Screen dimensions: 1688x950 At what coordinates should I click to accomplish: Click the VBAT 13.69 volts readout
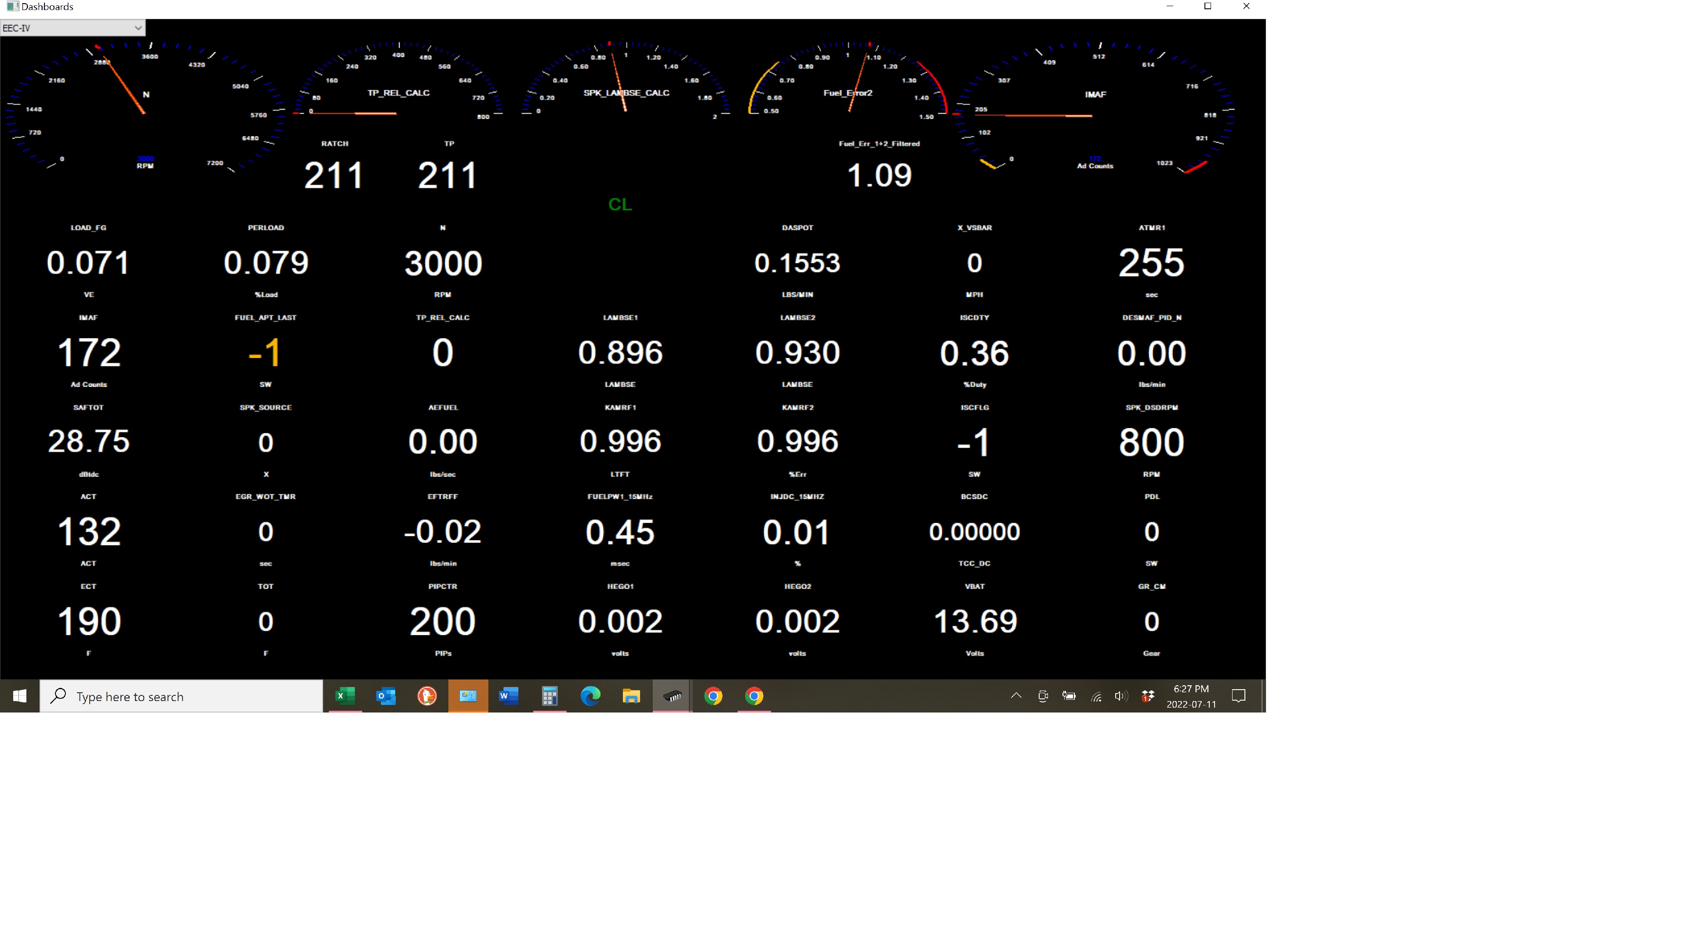[x=975, y=621]
